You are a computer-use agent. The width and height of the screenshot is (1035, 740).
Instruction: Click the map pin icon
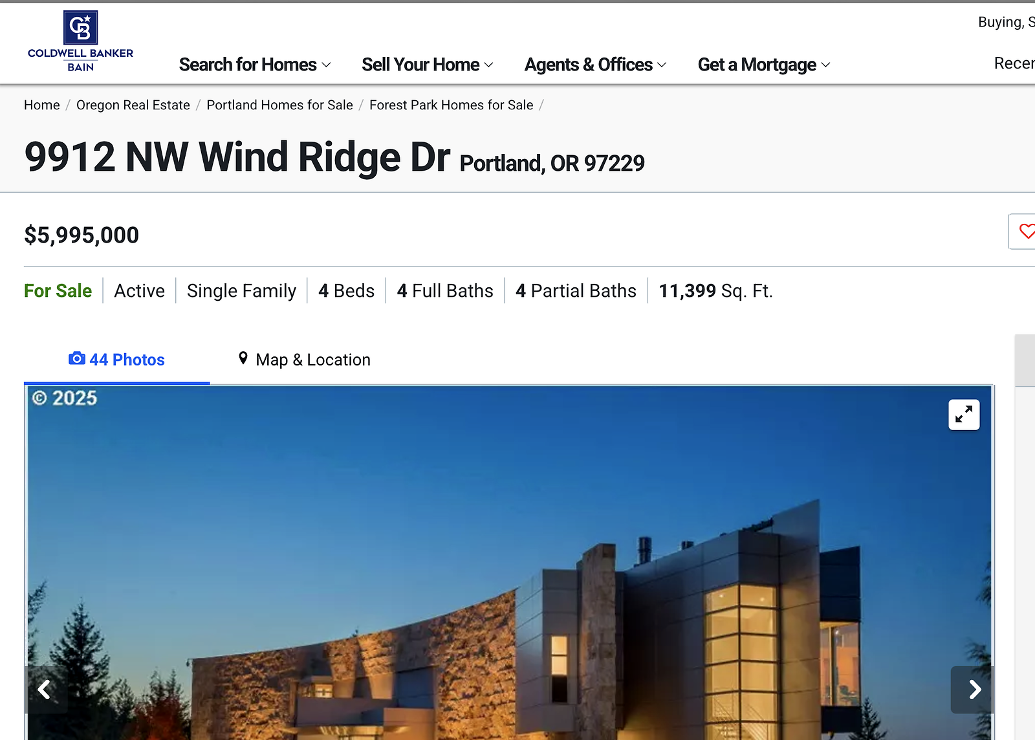[243, 358]
